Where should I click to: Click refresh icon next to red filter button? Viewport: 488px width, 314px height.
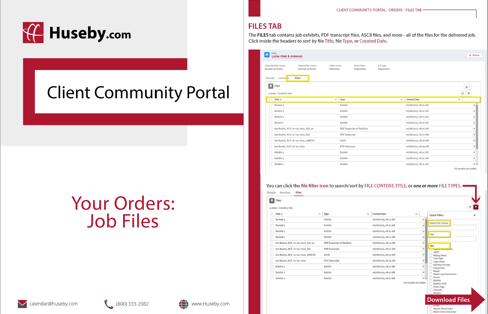click(x=470, y=207)
